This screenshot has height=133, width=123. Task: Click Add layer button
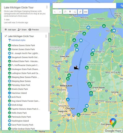point(10,30)
